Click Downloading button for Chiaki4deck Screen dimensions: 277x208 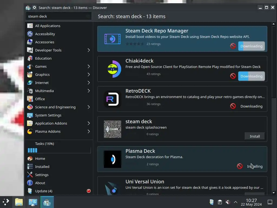pos(251,76)
